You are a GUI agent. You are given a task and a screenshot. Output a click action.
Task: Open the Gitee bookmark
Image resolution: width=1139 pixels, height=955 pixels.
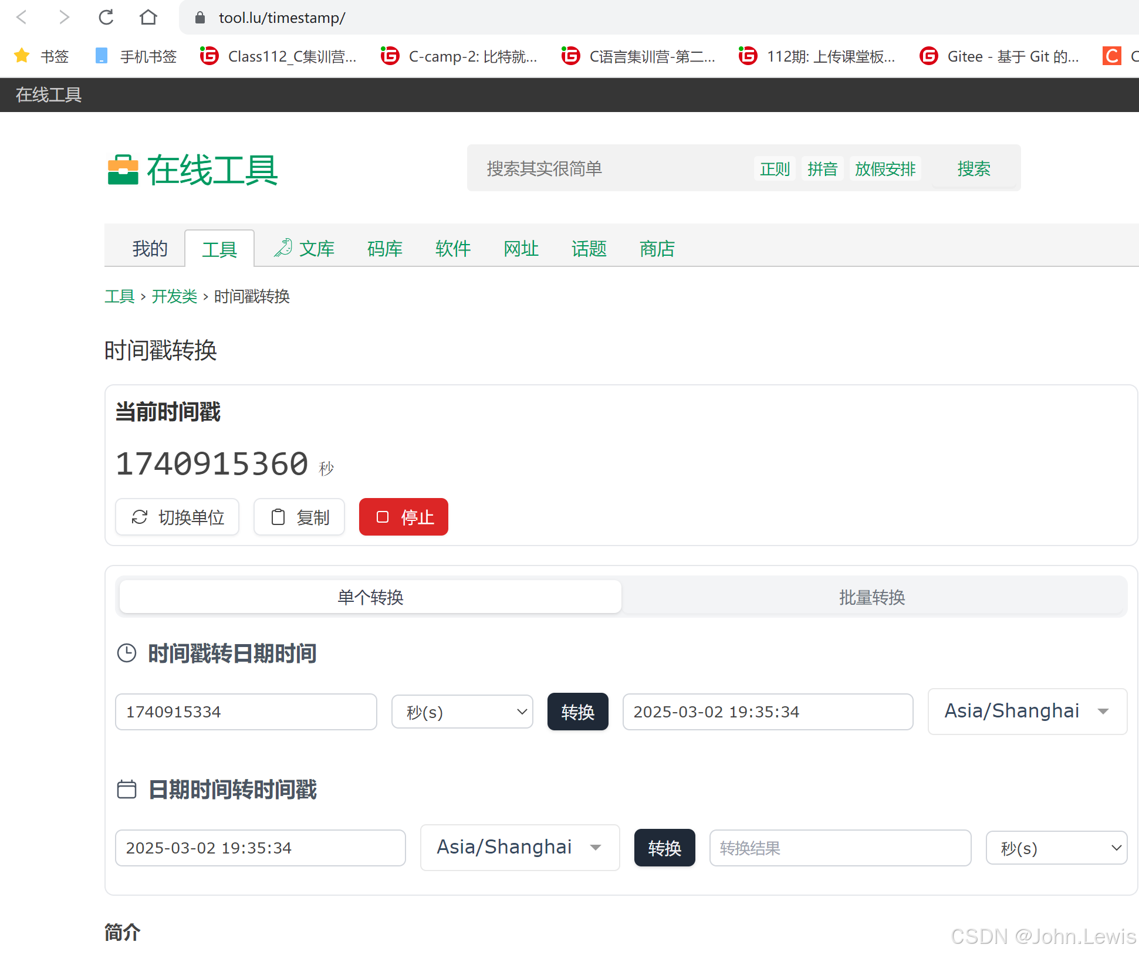coord(999,56)
